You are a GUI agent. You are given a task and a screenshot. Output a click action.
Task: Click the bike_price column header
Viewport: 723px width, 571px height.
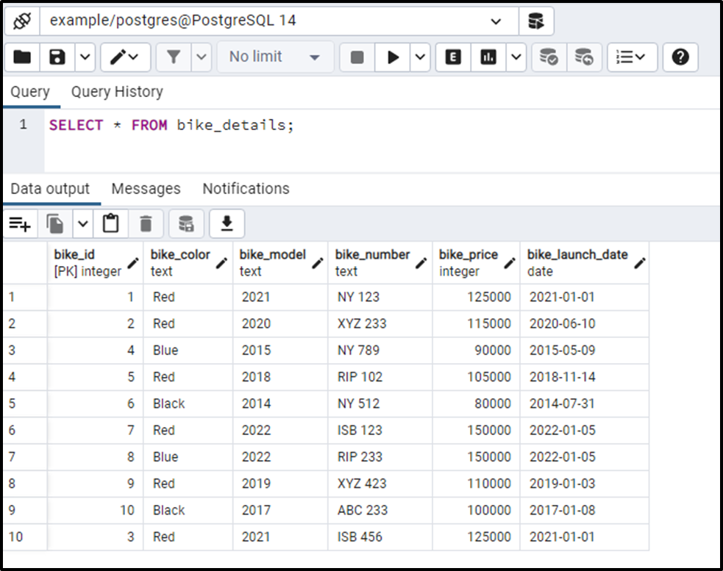477,262
